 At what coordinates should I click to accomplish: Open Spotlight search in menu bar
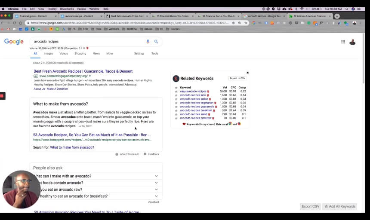point(347,9)
